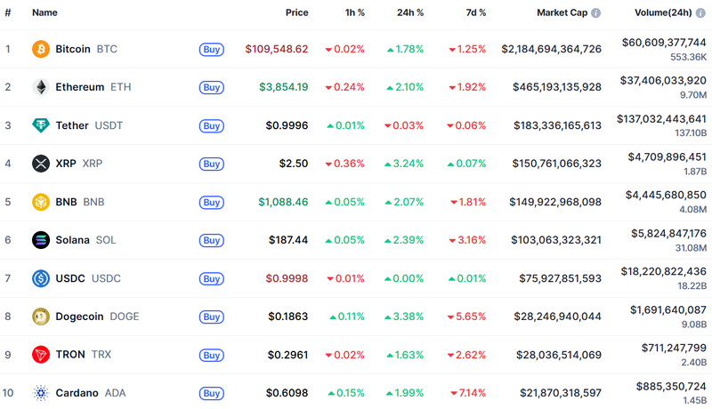The image size is (712, 409).
Task: Sort by 24h % column header
Action: (410, 13)
